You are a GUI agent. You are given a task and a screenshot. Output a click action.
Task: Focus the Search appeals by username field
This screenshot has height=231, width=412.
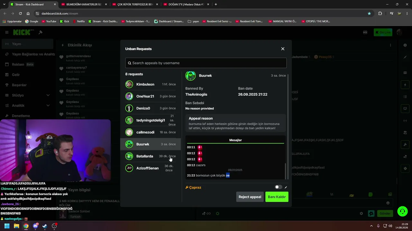206,63
